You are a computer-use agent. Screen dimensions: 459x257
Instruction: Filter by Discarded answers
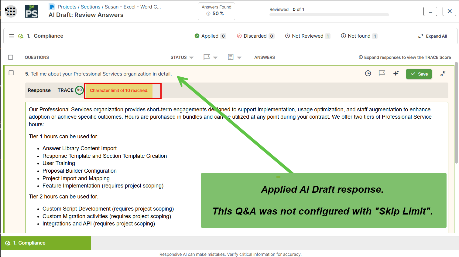click(x=255, y=36)
